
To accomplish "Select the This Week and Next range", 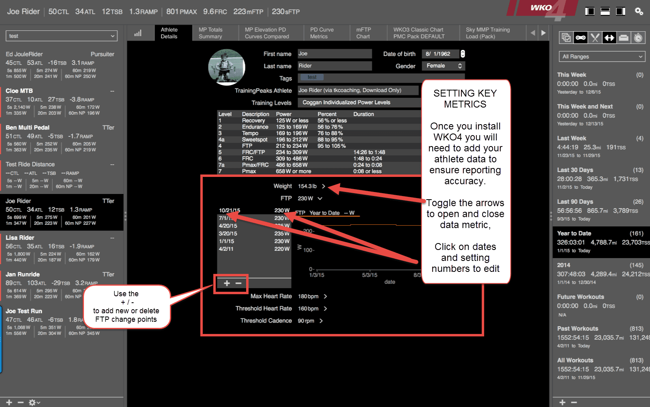I will click(x=601, y=115).
